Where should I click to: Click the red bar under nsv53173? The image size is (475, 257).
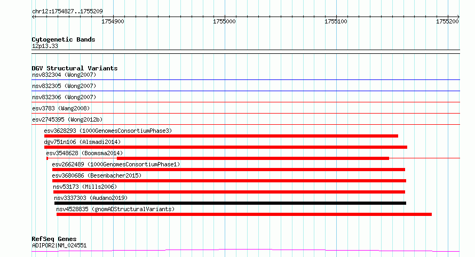(x=229, y=192)
